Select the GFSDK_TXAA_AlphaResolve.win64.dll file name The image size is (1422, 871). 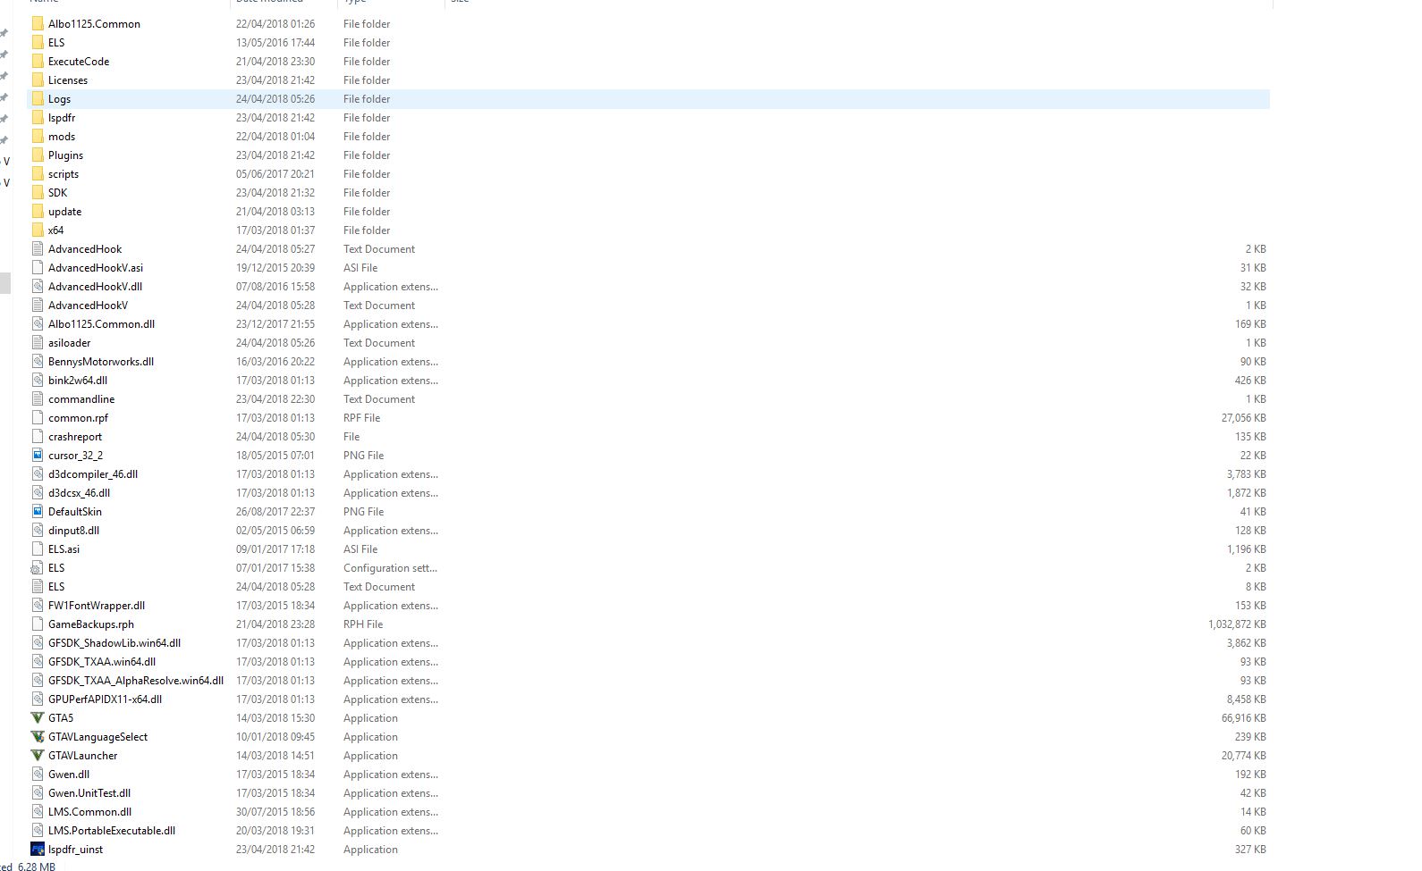[136, 680]
